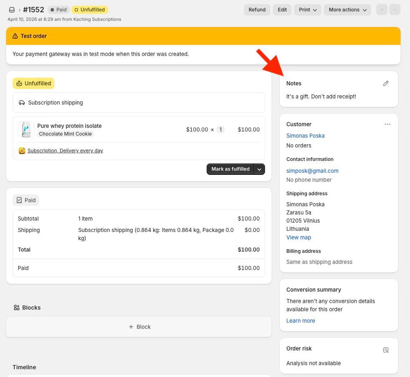Open the Print dropdown

click(x=308, y=10)
